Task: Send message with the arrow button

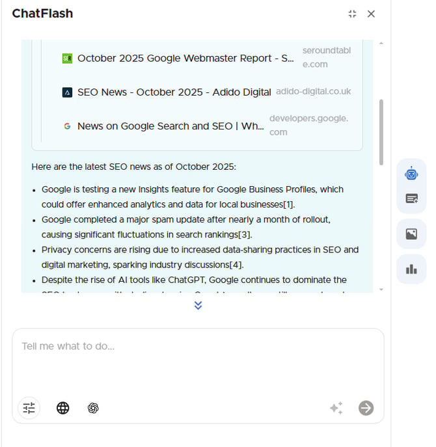Action: tap(366, 408)
